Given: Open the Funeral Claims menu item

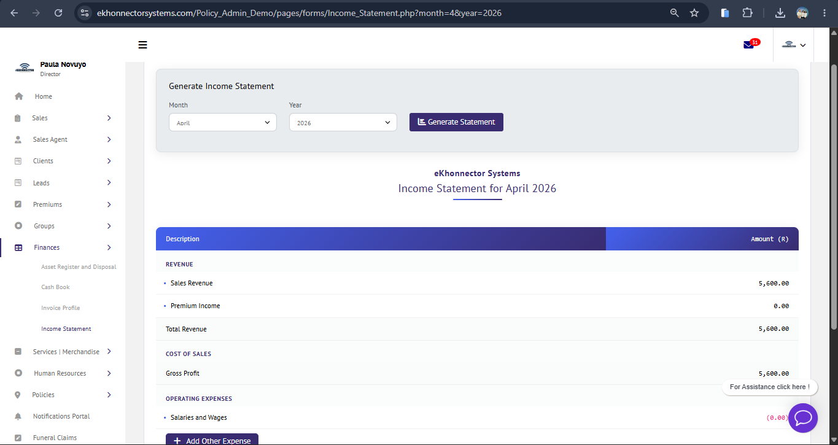Looking at the screenshot, I should (55, 438).
